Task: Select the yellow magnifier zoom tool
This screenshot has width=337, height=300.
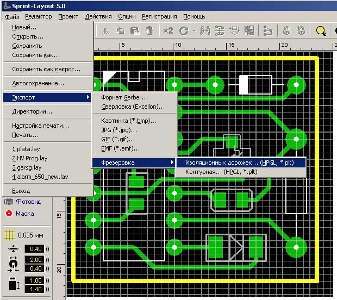Action: [321, 31]
